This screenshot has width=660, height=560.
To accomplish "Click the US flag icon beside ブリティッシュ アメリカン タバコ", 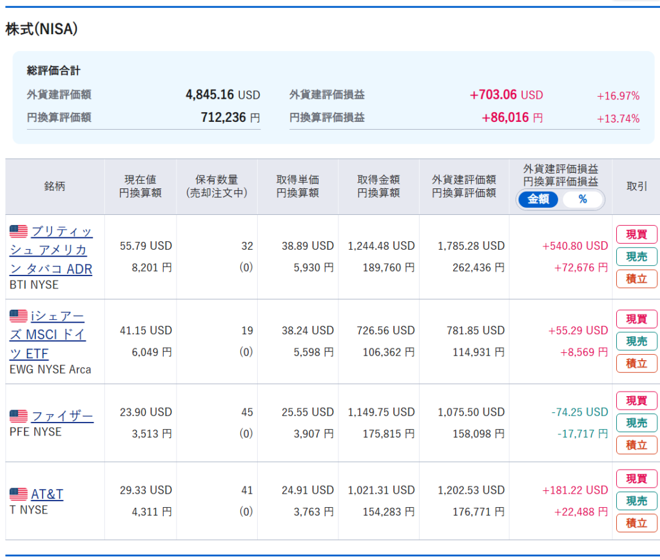I will (x=18, y=232).
